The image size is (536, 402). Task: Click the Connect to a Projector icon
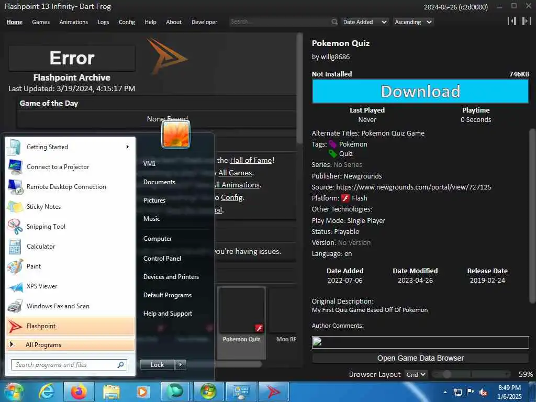[15, 167]
